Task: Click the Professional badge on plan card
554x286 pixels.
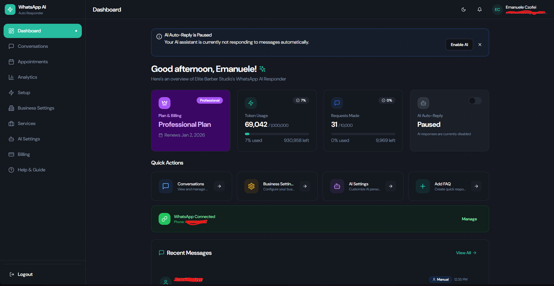Action: (210, 100)
